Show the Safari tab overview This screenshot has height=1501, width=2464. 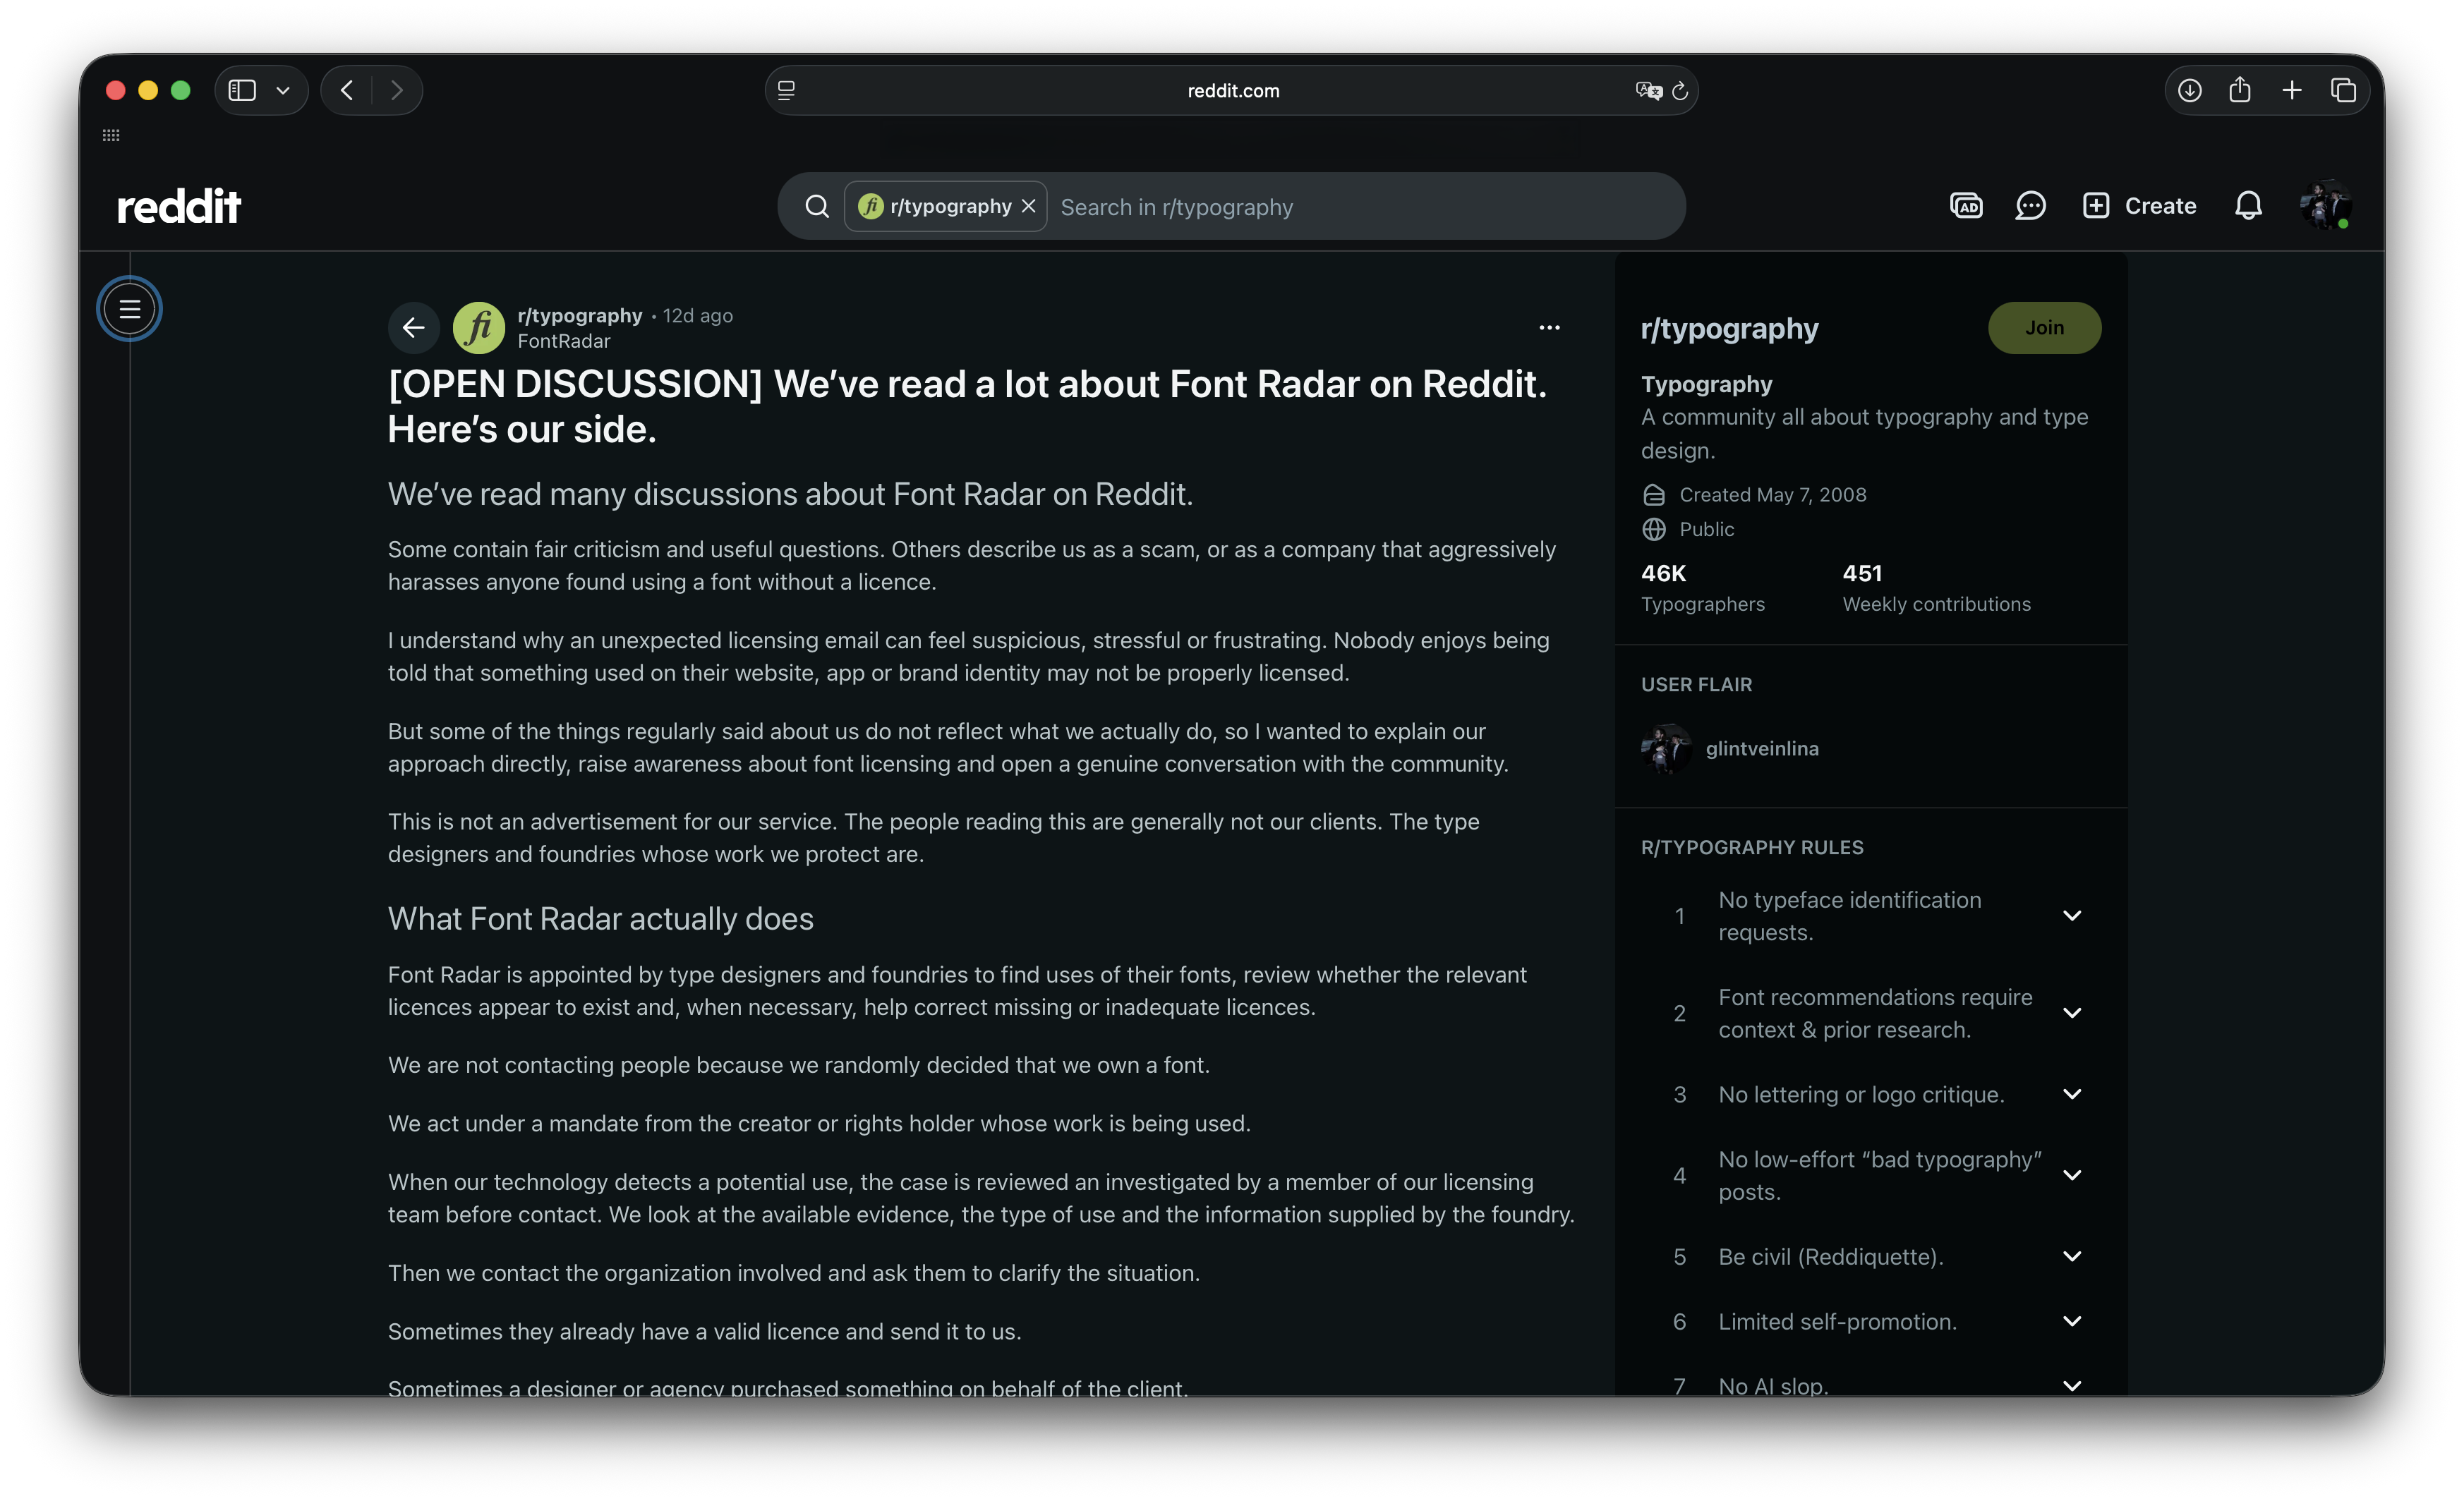(x=2344, y=91)
